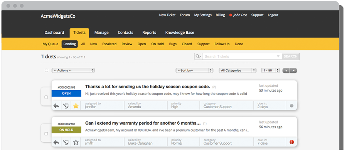Open the Actions dropdown
Viewport: 347px width, 150px height.
coord(73,71)
